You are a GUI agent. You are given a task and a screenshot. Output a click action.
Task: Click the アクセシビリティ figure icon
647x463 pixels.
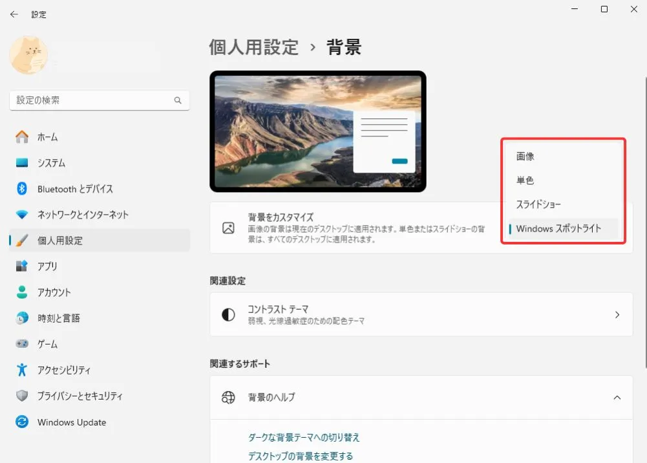(x=22, y=370)
